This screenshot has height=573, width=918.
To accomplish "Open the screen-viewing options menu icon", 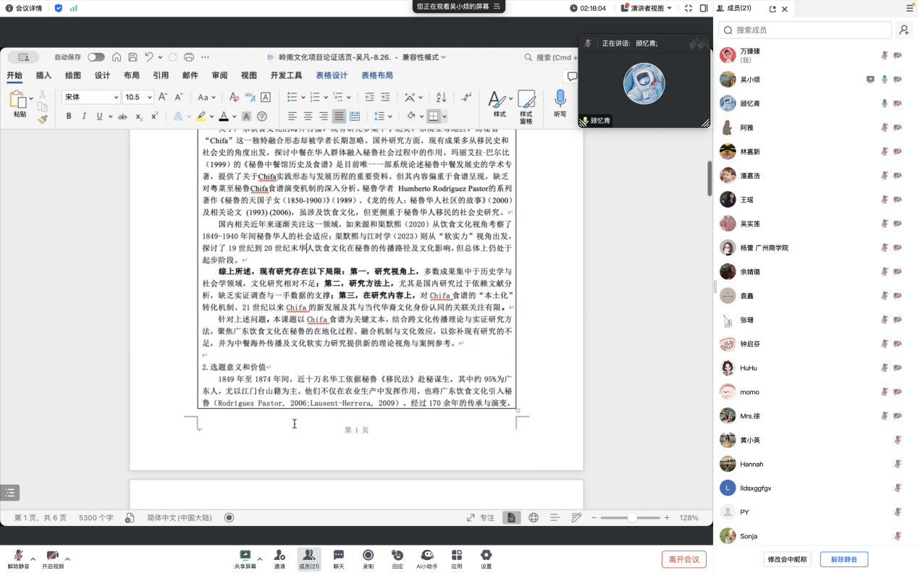I will 497,7.
